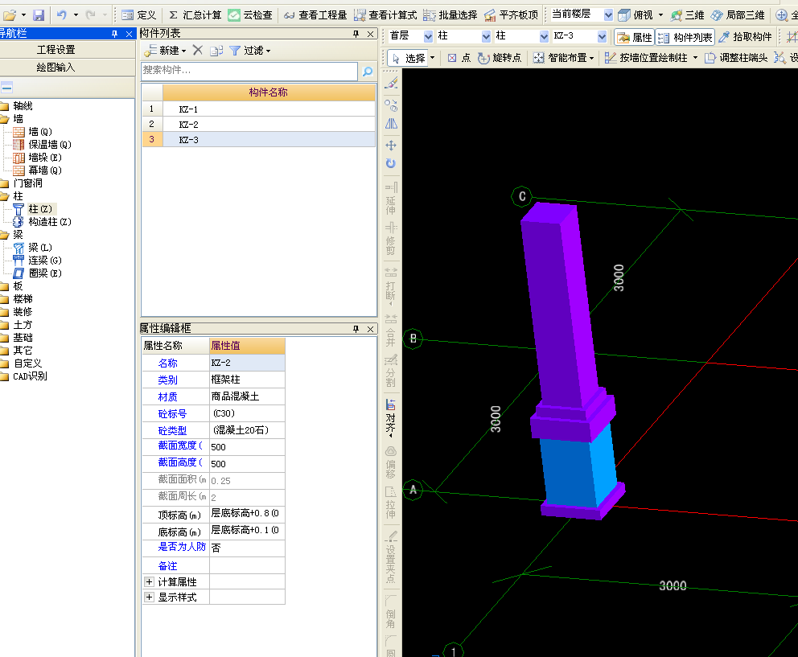Image resolution: width=798 pixels, height=657 pixels.
Task: Click 批量选择 batch select
Action: [x=450, y=15]
